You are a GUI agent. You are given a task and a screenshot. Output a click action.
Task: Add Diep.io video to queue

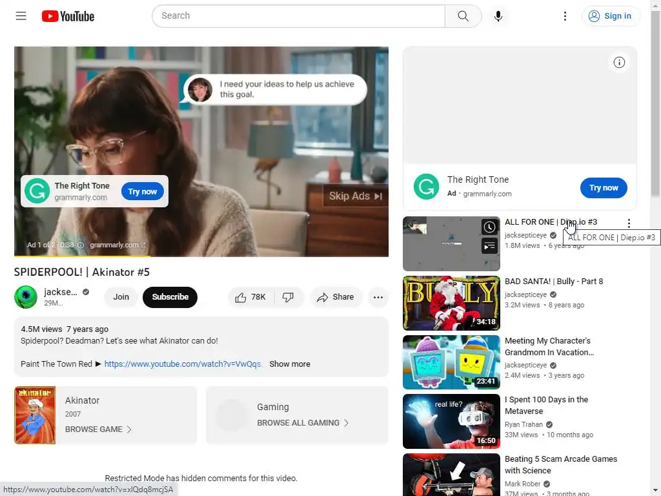click(x=489, y=246)
